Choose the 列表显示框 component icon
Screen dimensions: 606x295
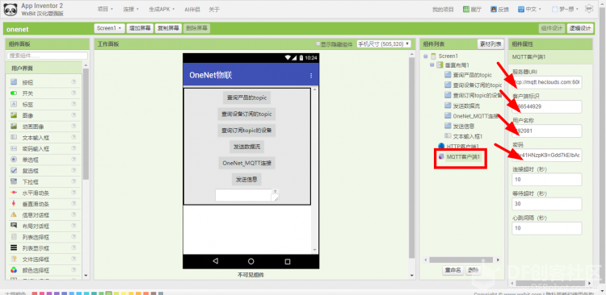click(14, 247)
